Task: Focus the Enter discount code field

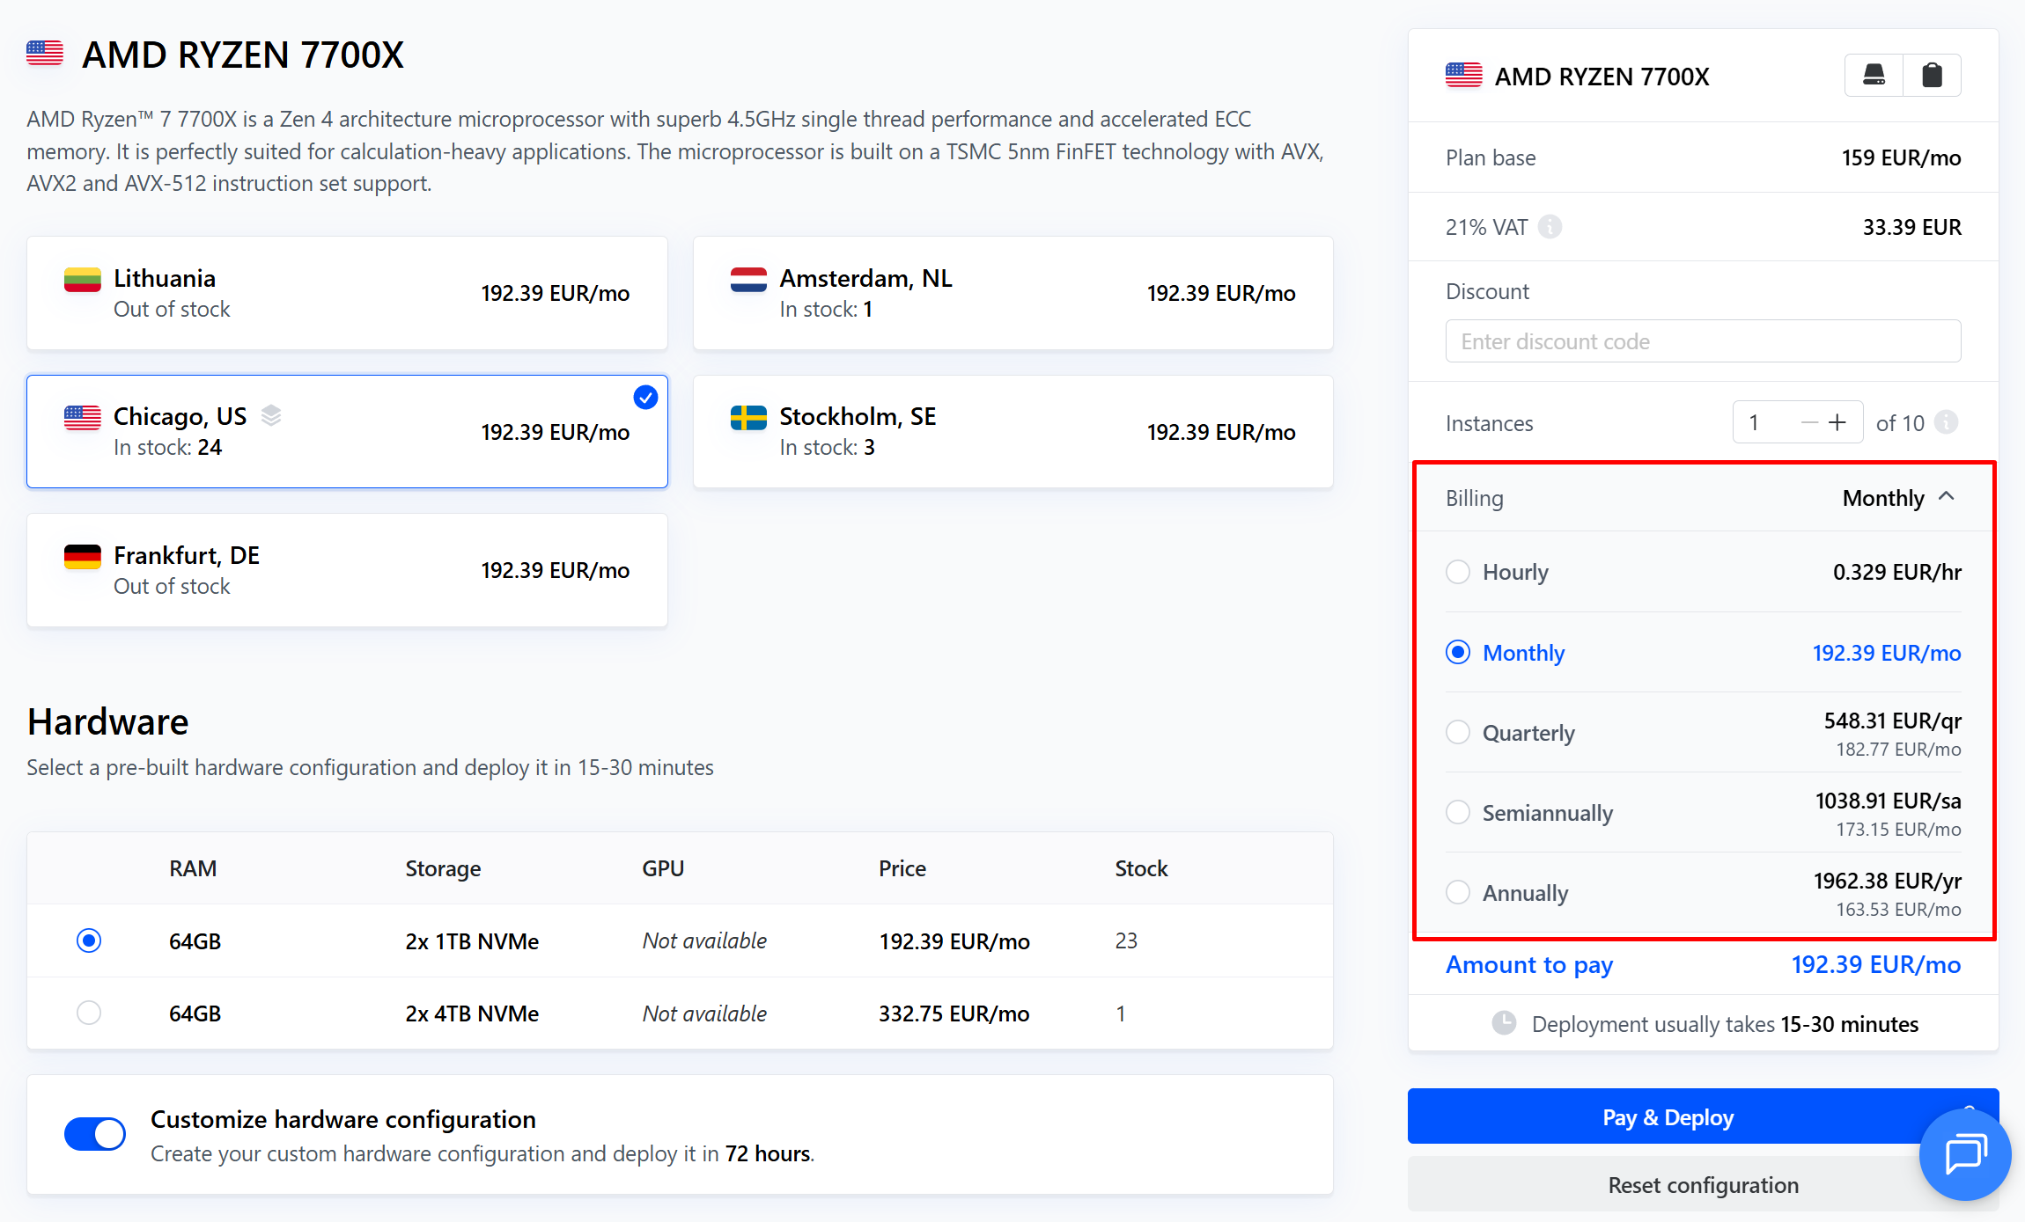Action: pos(1702,341)
